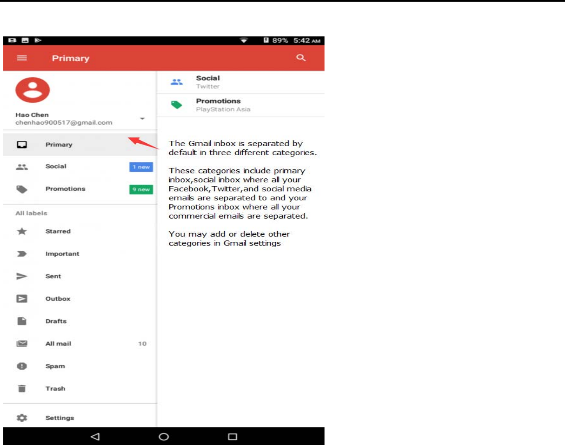Tap the Wi-Fi status icon
The image size is (565, 445).
pyautogui.click(x=244, y=40)
